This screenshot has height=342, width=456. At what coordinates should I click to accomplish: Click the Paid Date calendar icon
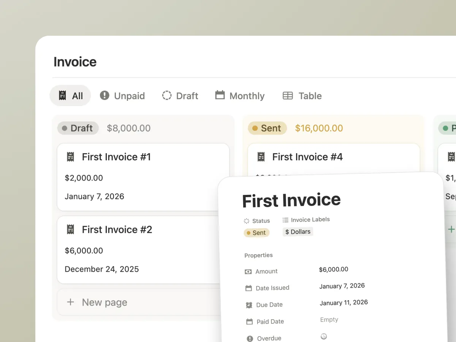pos(249,322)
